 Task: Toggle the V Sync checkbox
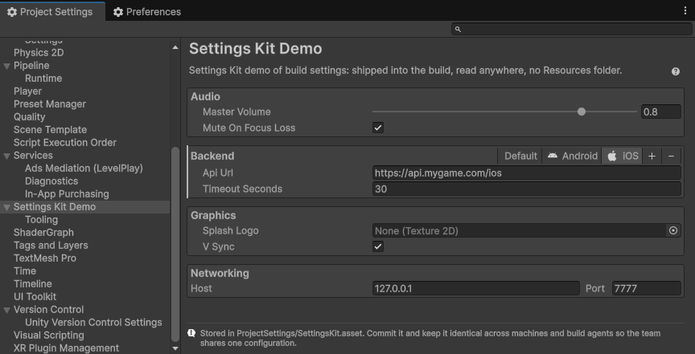pyautogui.click(x=378, y=246)
